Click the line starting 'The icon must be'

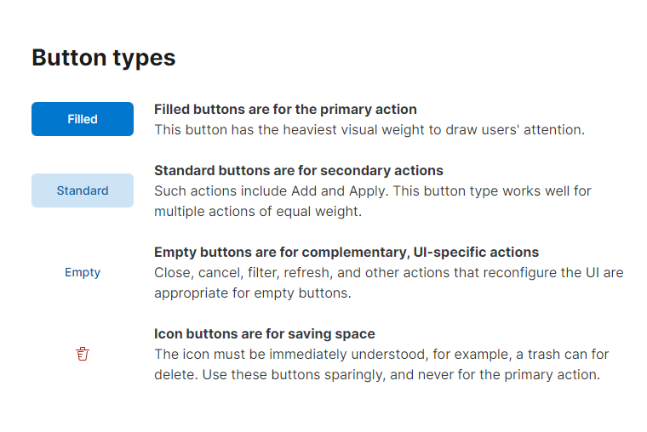(381, 354)
